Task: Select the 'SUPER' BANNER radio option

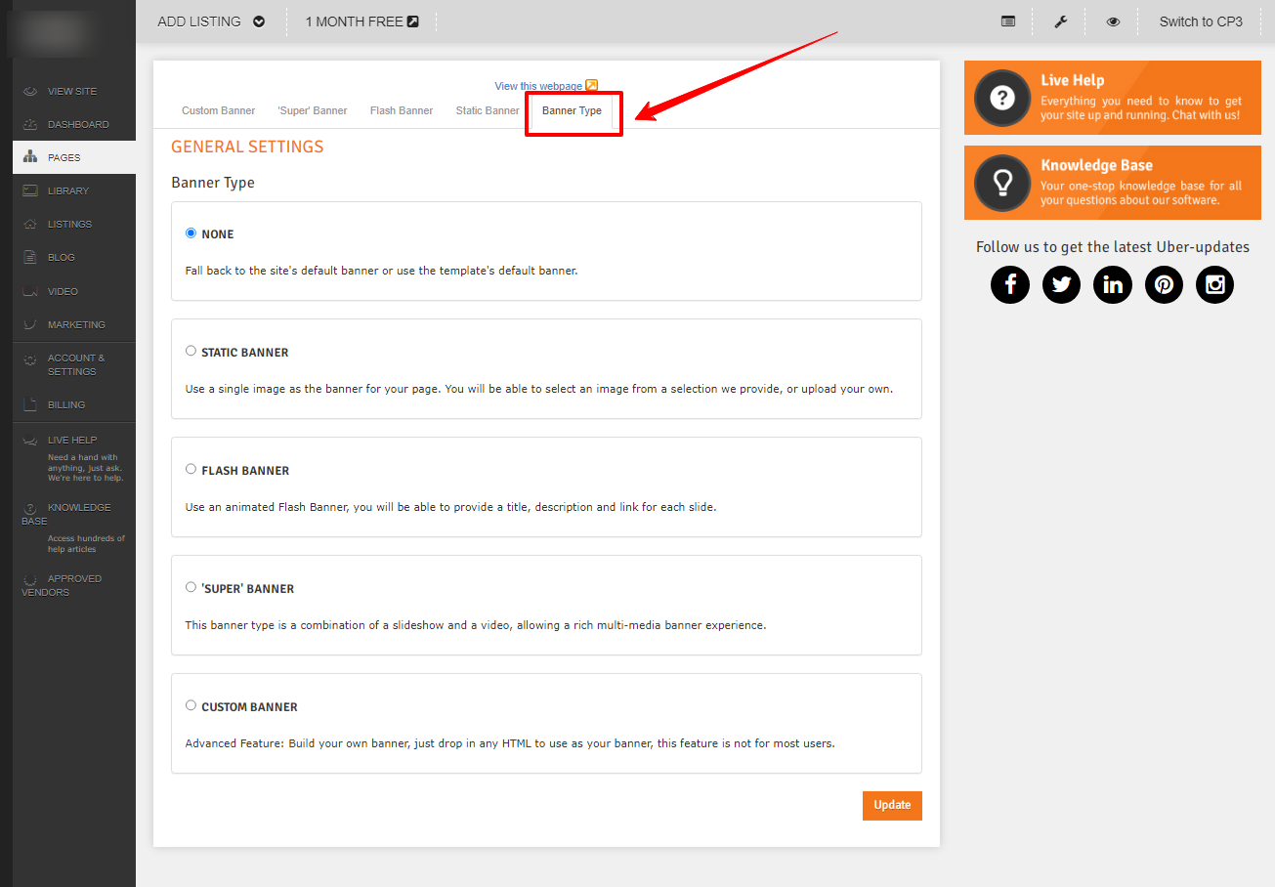Action: (191, 587)
